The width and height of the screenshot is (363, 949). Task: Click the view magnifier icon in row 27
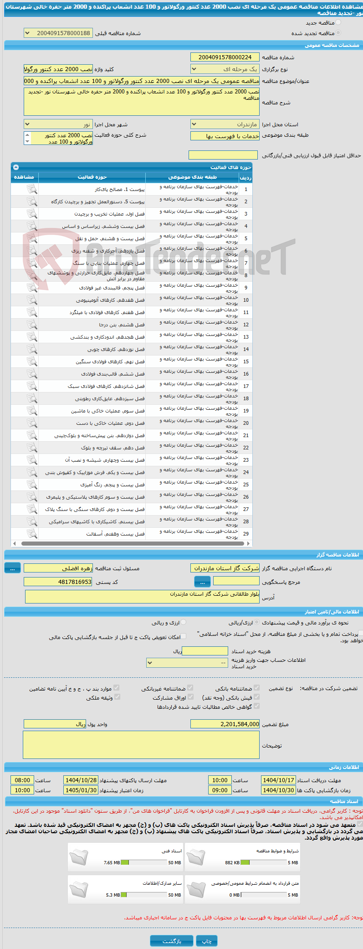(32, 509)
